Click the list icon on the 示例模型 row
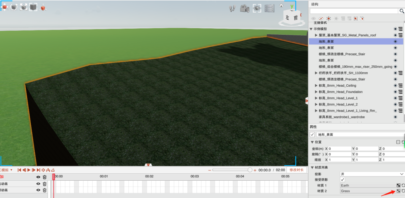Viewport: 405px width, 198px height. [x=400, y=29]
